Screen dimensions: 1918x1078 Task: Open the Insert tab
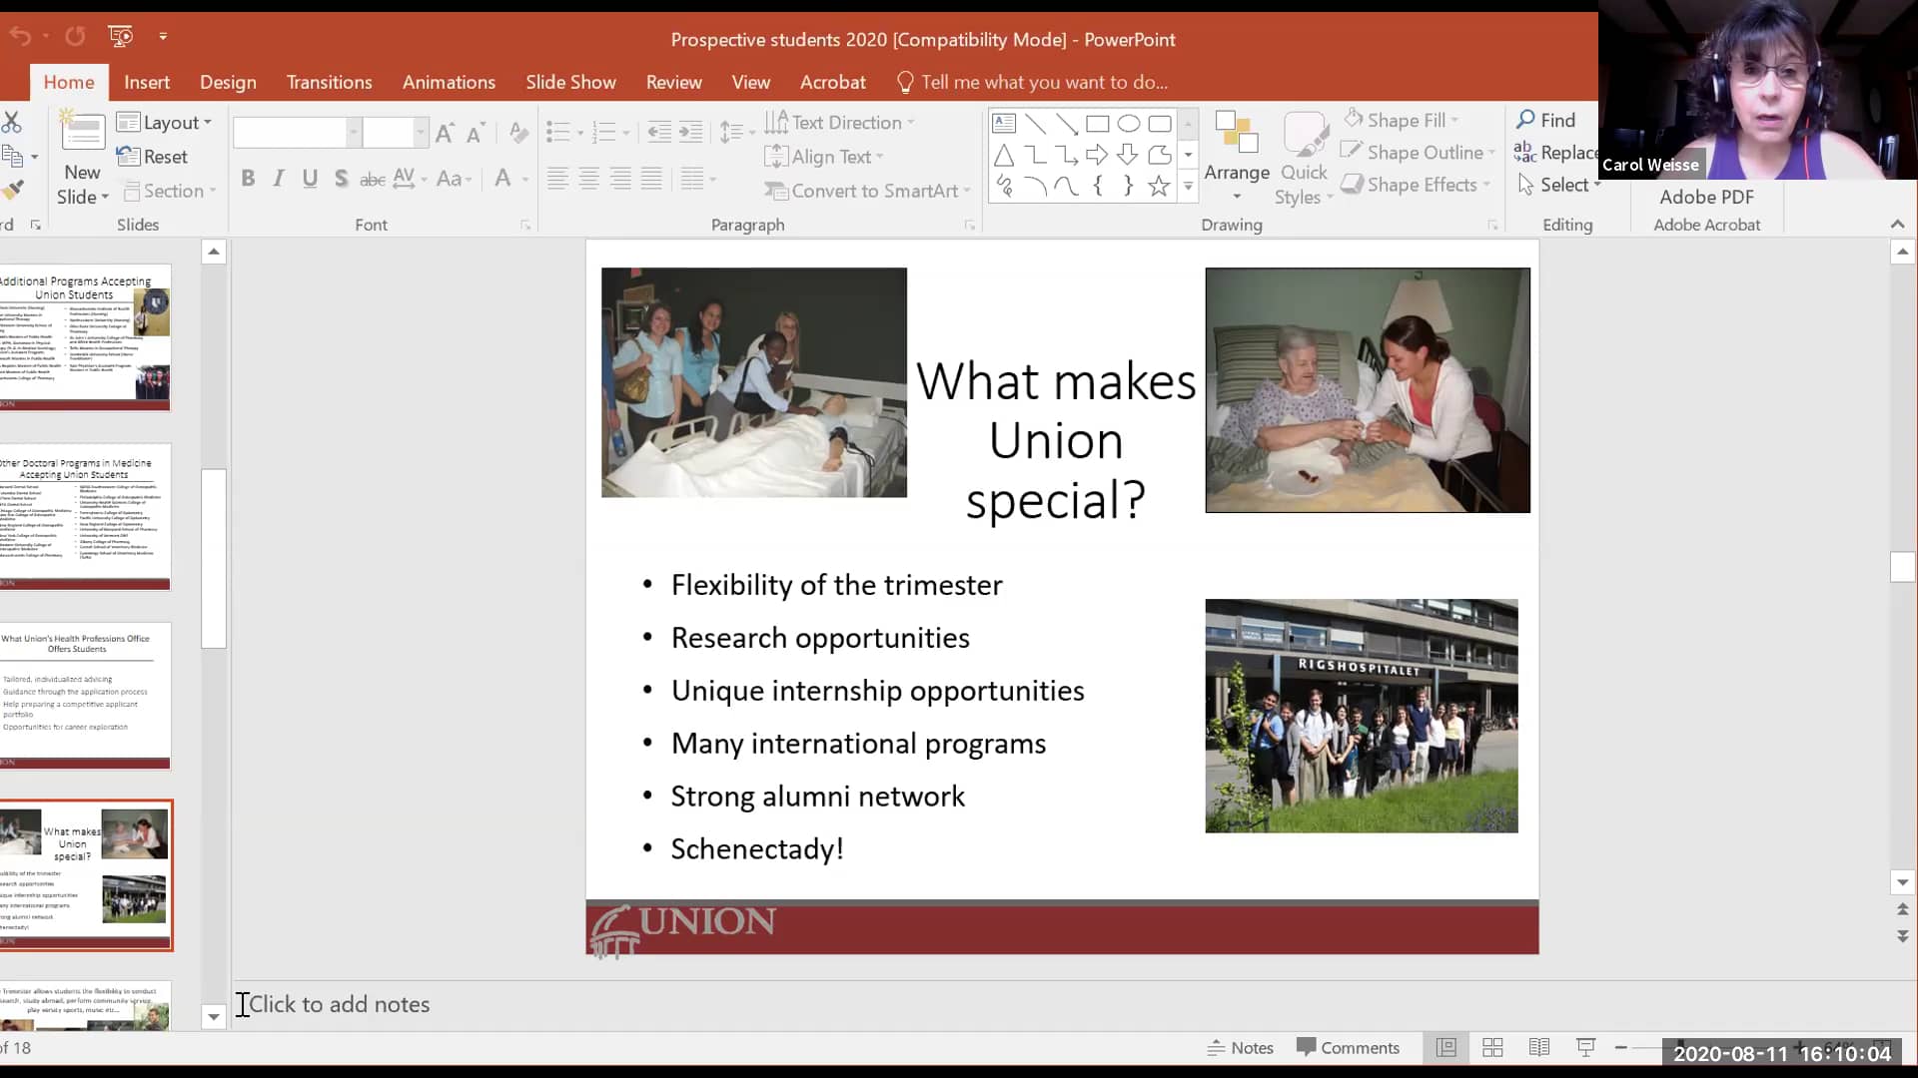(147, 82)
